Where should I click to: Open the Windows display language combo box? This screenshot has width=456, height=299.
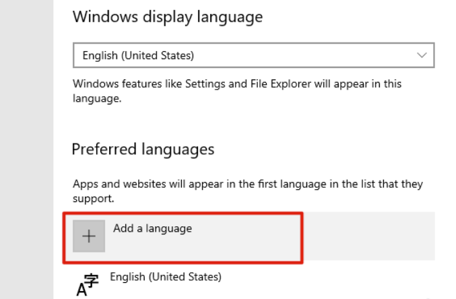(x=253, y=55)
